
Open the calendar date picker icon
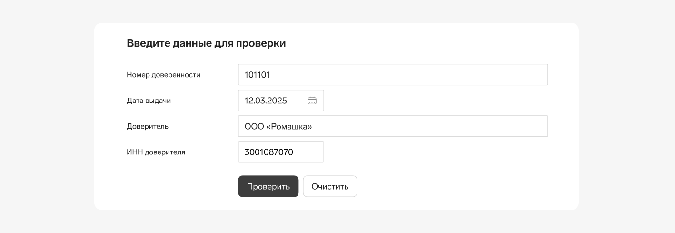coord(312,101)
